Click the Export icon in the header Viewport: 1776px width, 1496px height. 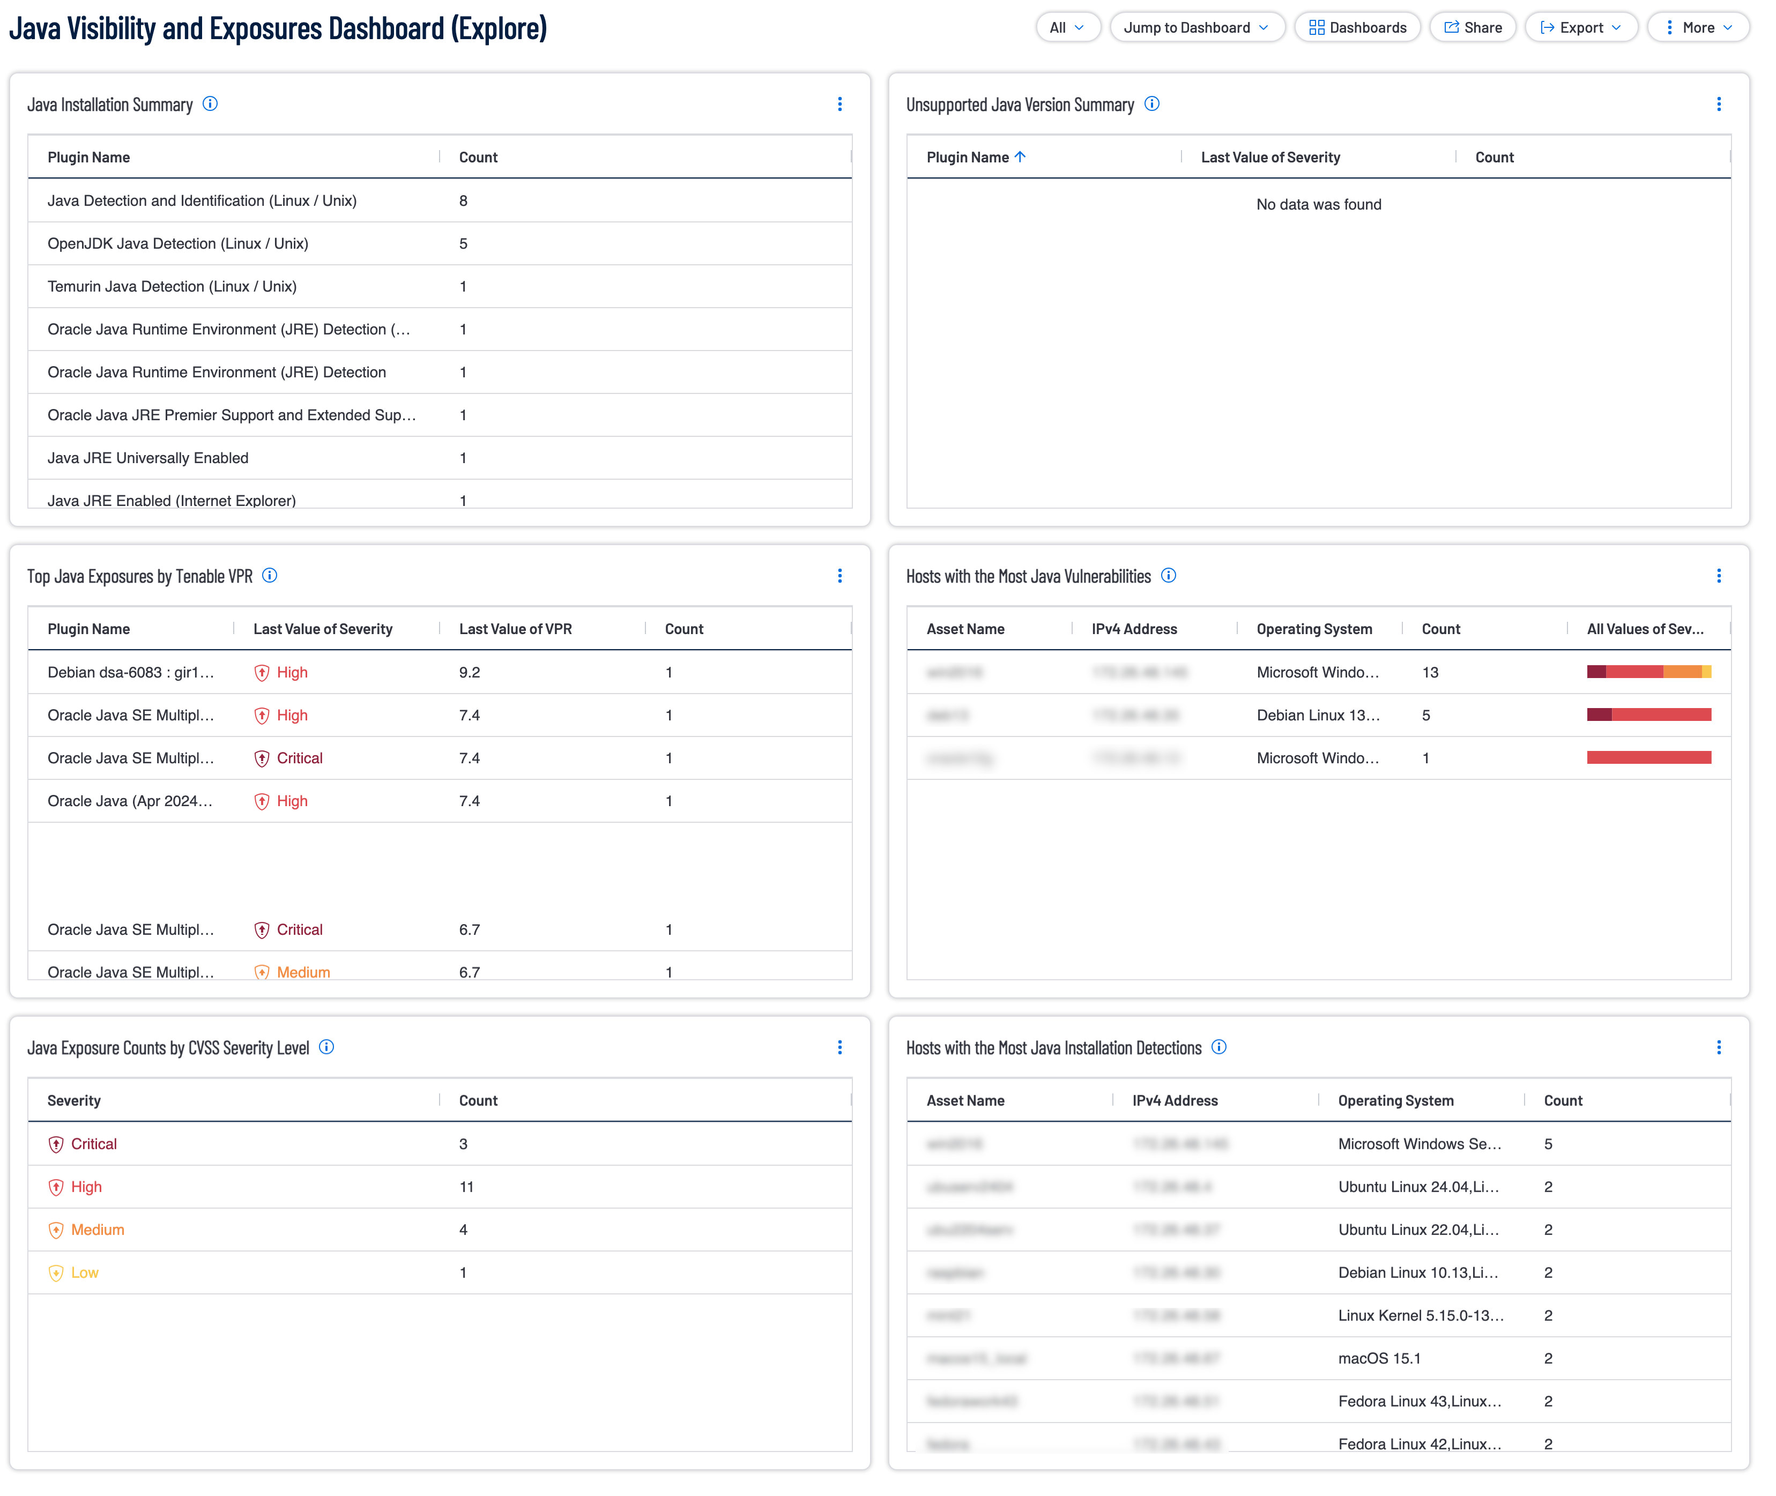[1548, 26]
